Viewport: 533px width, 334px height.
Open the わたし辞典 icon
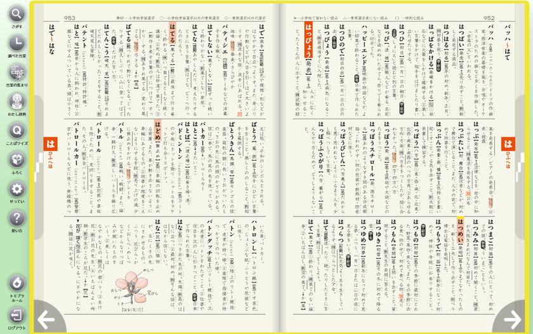16,102
